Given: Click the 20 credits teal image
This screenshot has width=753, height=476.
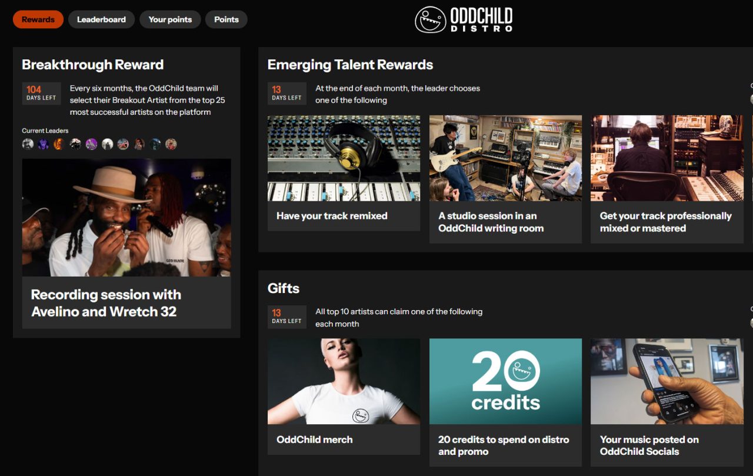Looking at the screenshot, I should click(505, 381).
